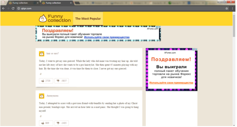Click the XForex.com label in top banner
The height and width of the screenshot is (127, 237).
pyautogui.click(x=152, y=29)
